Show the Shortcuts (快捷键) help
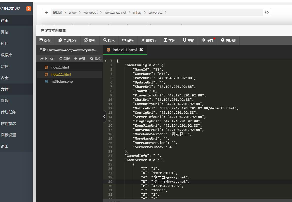This screenshot has width=292, height=202. (x=228, y=40)
